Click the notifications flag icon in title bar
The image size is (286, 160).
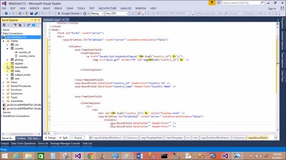point(212,3)
